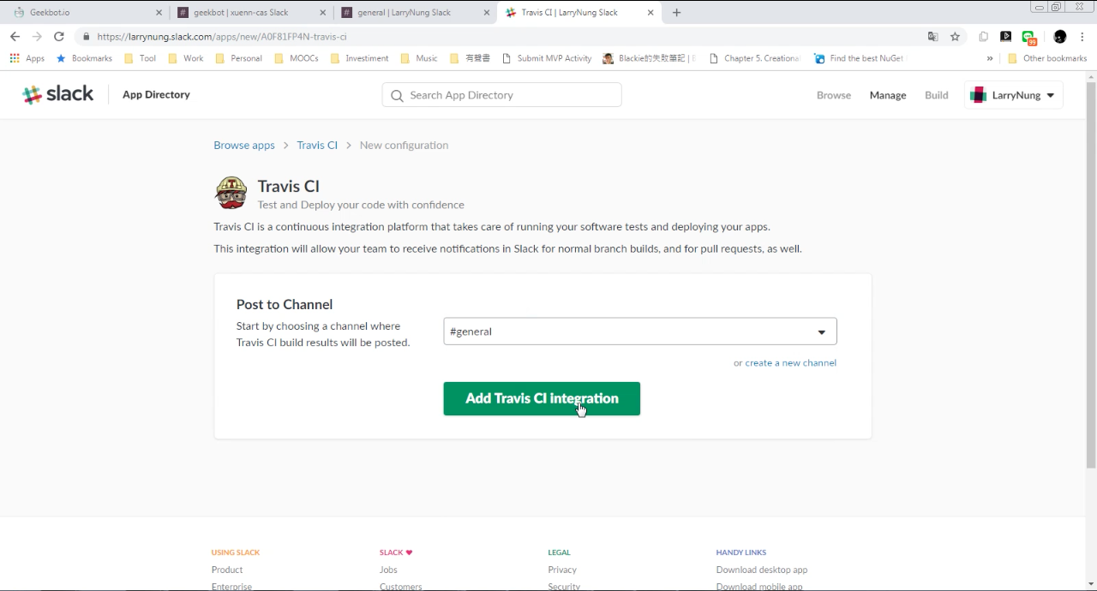Open the Product footer link
The image size is (1097, 591).
click(x=227, y=570)
